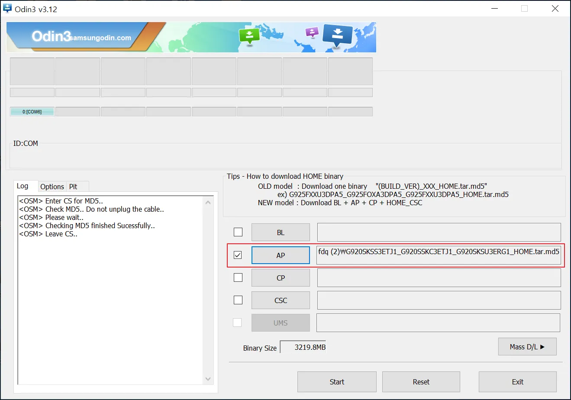Click the Reset button
Viewport: 571px width, 400px height.
point(421,382)
